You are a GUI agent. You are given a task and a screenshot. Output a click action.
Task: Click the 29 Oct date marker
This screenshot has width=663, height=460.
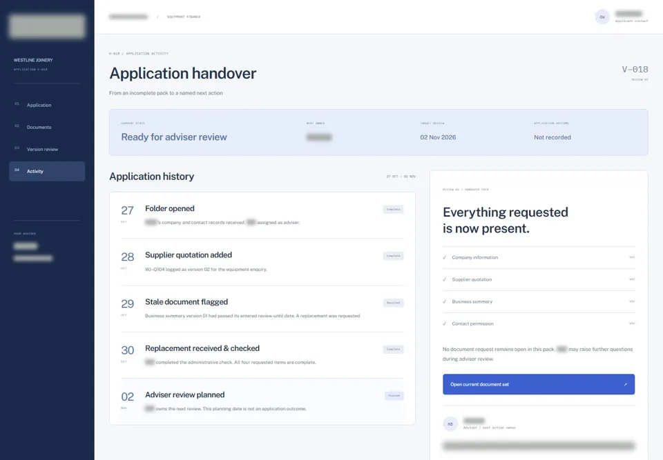coord(127,307)
